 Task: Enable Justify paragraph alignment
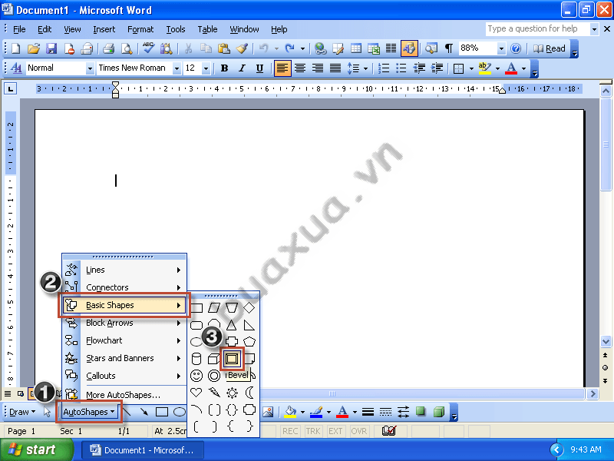(x=335, y=68)
